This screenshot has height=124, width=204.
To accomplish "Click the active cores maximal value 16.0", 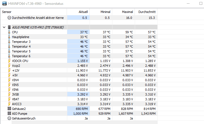I will pos(129,18).
